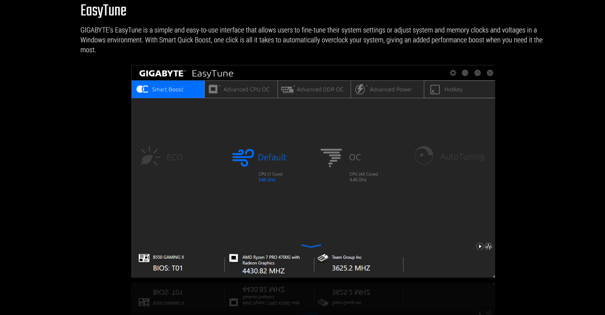Collapse window using the up-arrow circle button
The width and height of the screenshot is (605, 315).
coord(477,73)
